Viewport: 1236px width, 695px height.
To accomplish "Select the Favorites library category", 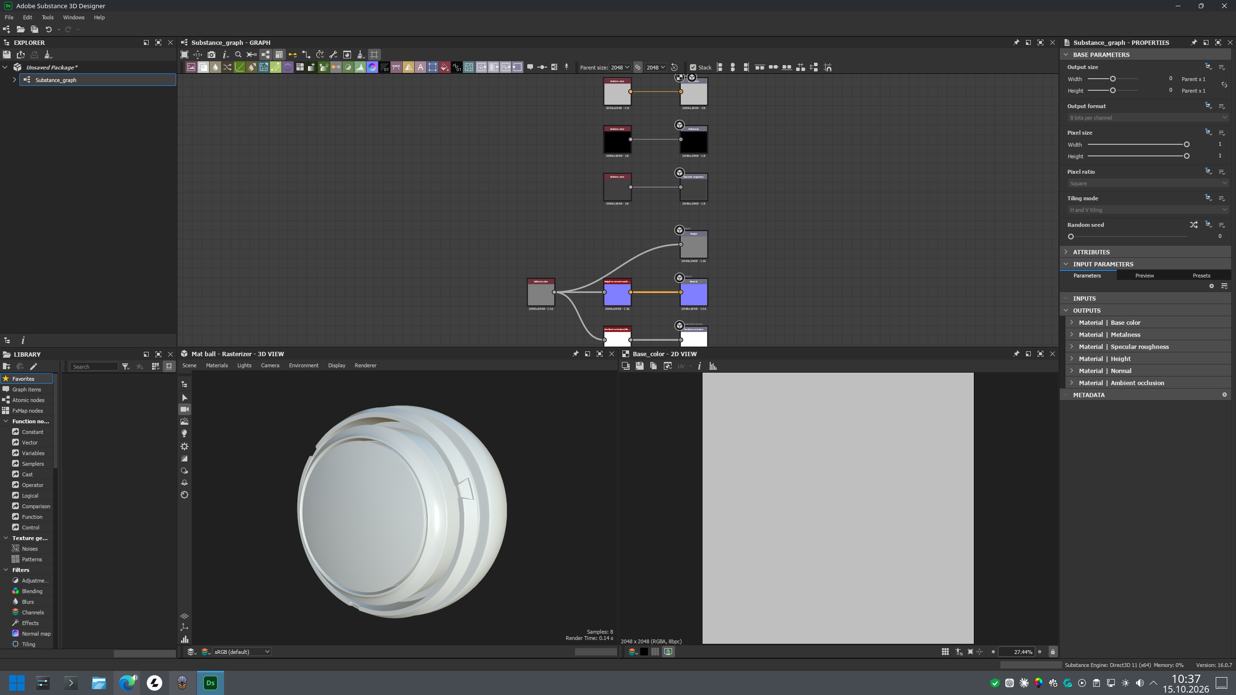I will point(27,379).
